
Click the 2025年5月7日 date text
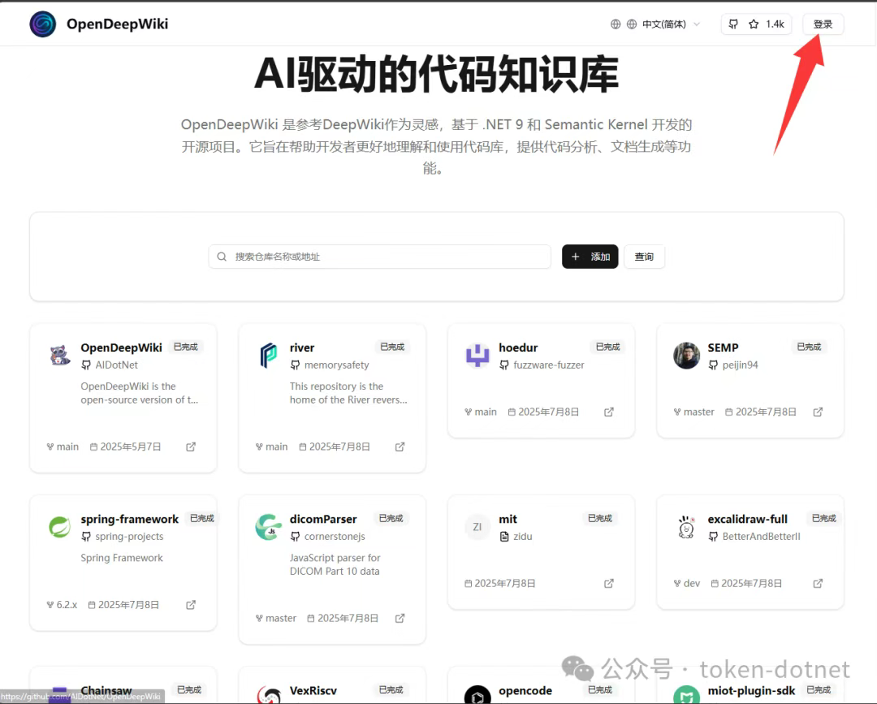130,447
